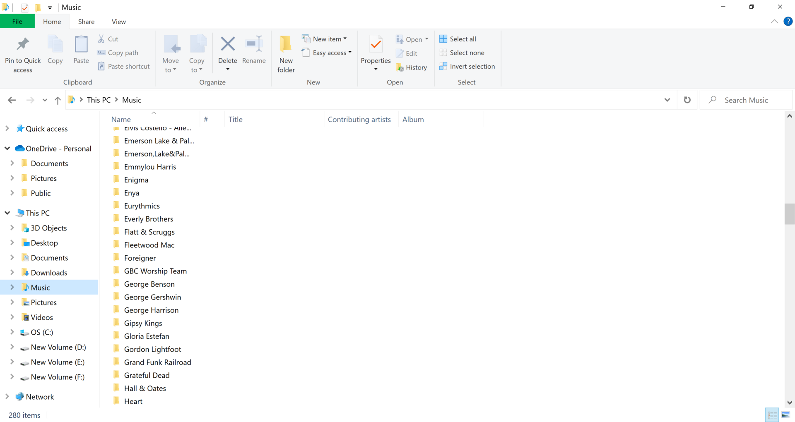Viewport: 795px width, 422px height.
Task: Click Select all in the ribbon
Action: 458,39
